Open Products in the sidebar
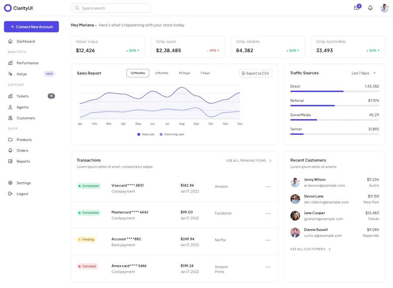This screenshot has width=393, height=288. (x=24, y=139)
